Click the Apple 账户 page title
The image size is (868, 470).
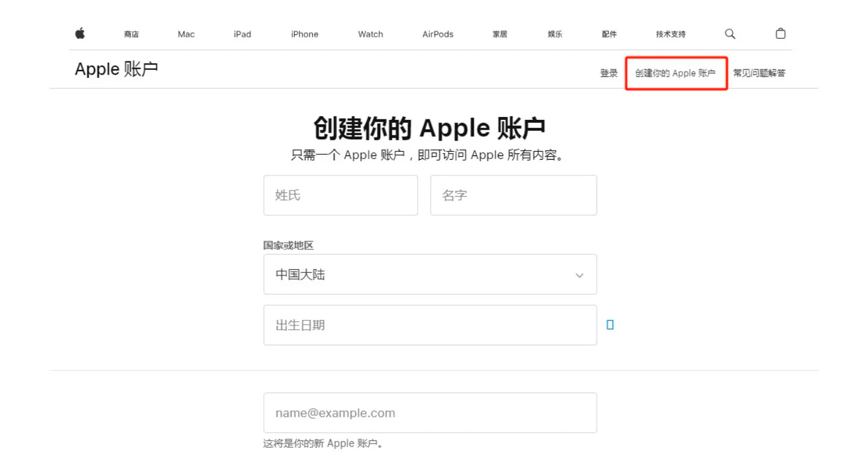pyautogui.click(x=116, y=69)
